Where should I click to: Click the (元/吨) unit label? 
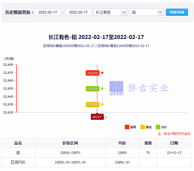pos(9,59)
